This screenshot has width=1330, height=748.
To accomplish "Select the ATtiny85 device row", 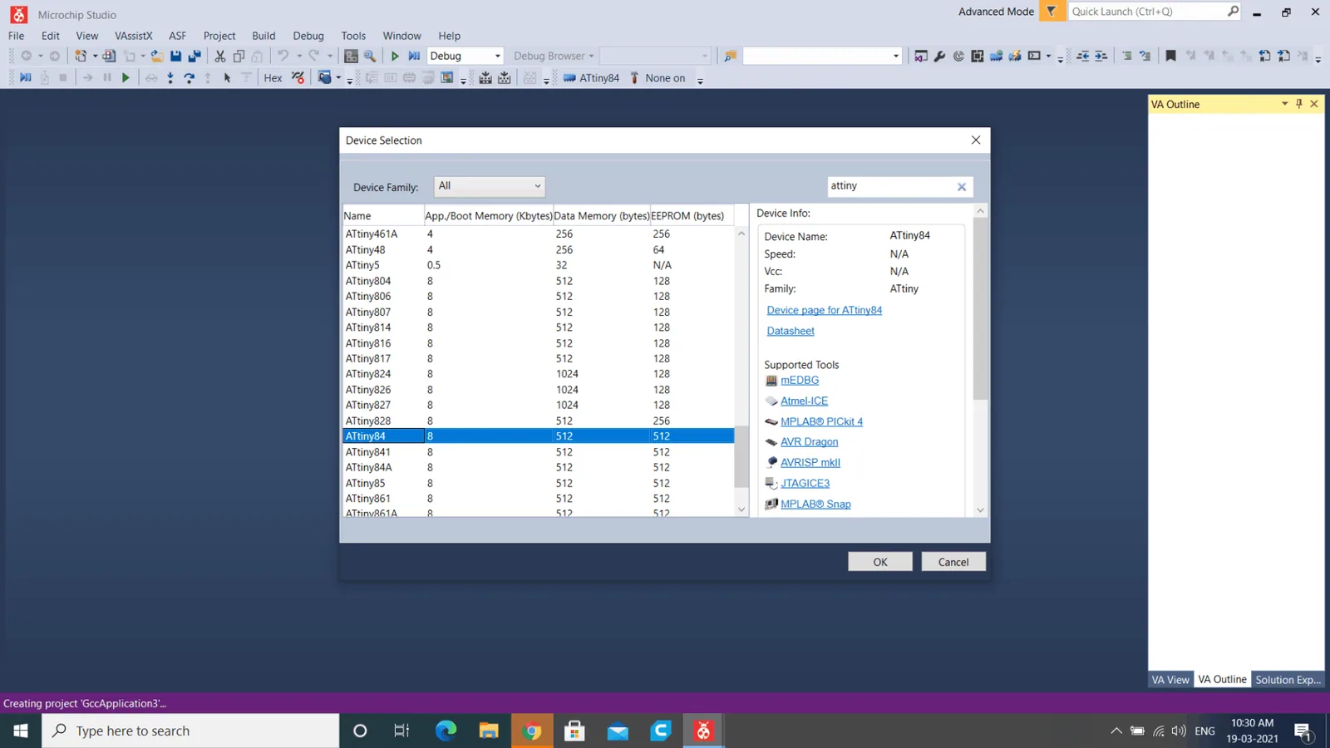I will (x=539, y=483).
